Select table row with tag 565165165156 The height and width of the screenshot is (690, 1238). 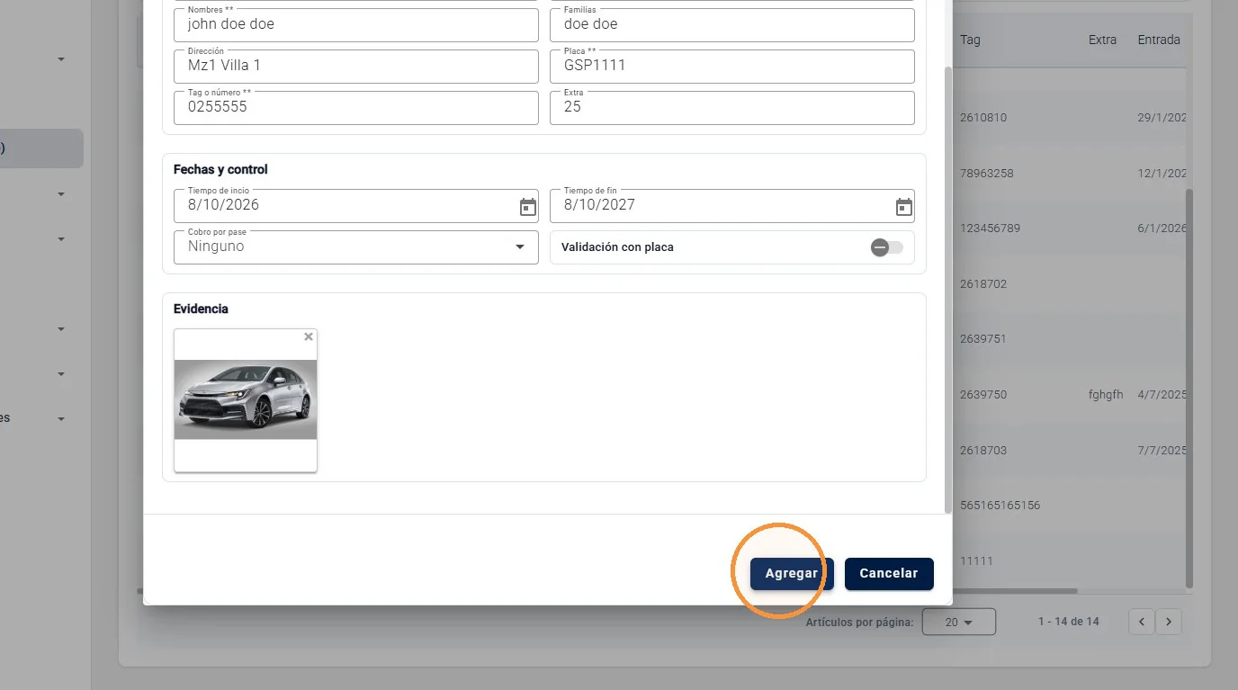click(x=1069, y=505)
